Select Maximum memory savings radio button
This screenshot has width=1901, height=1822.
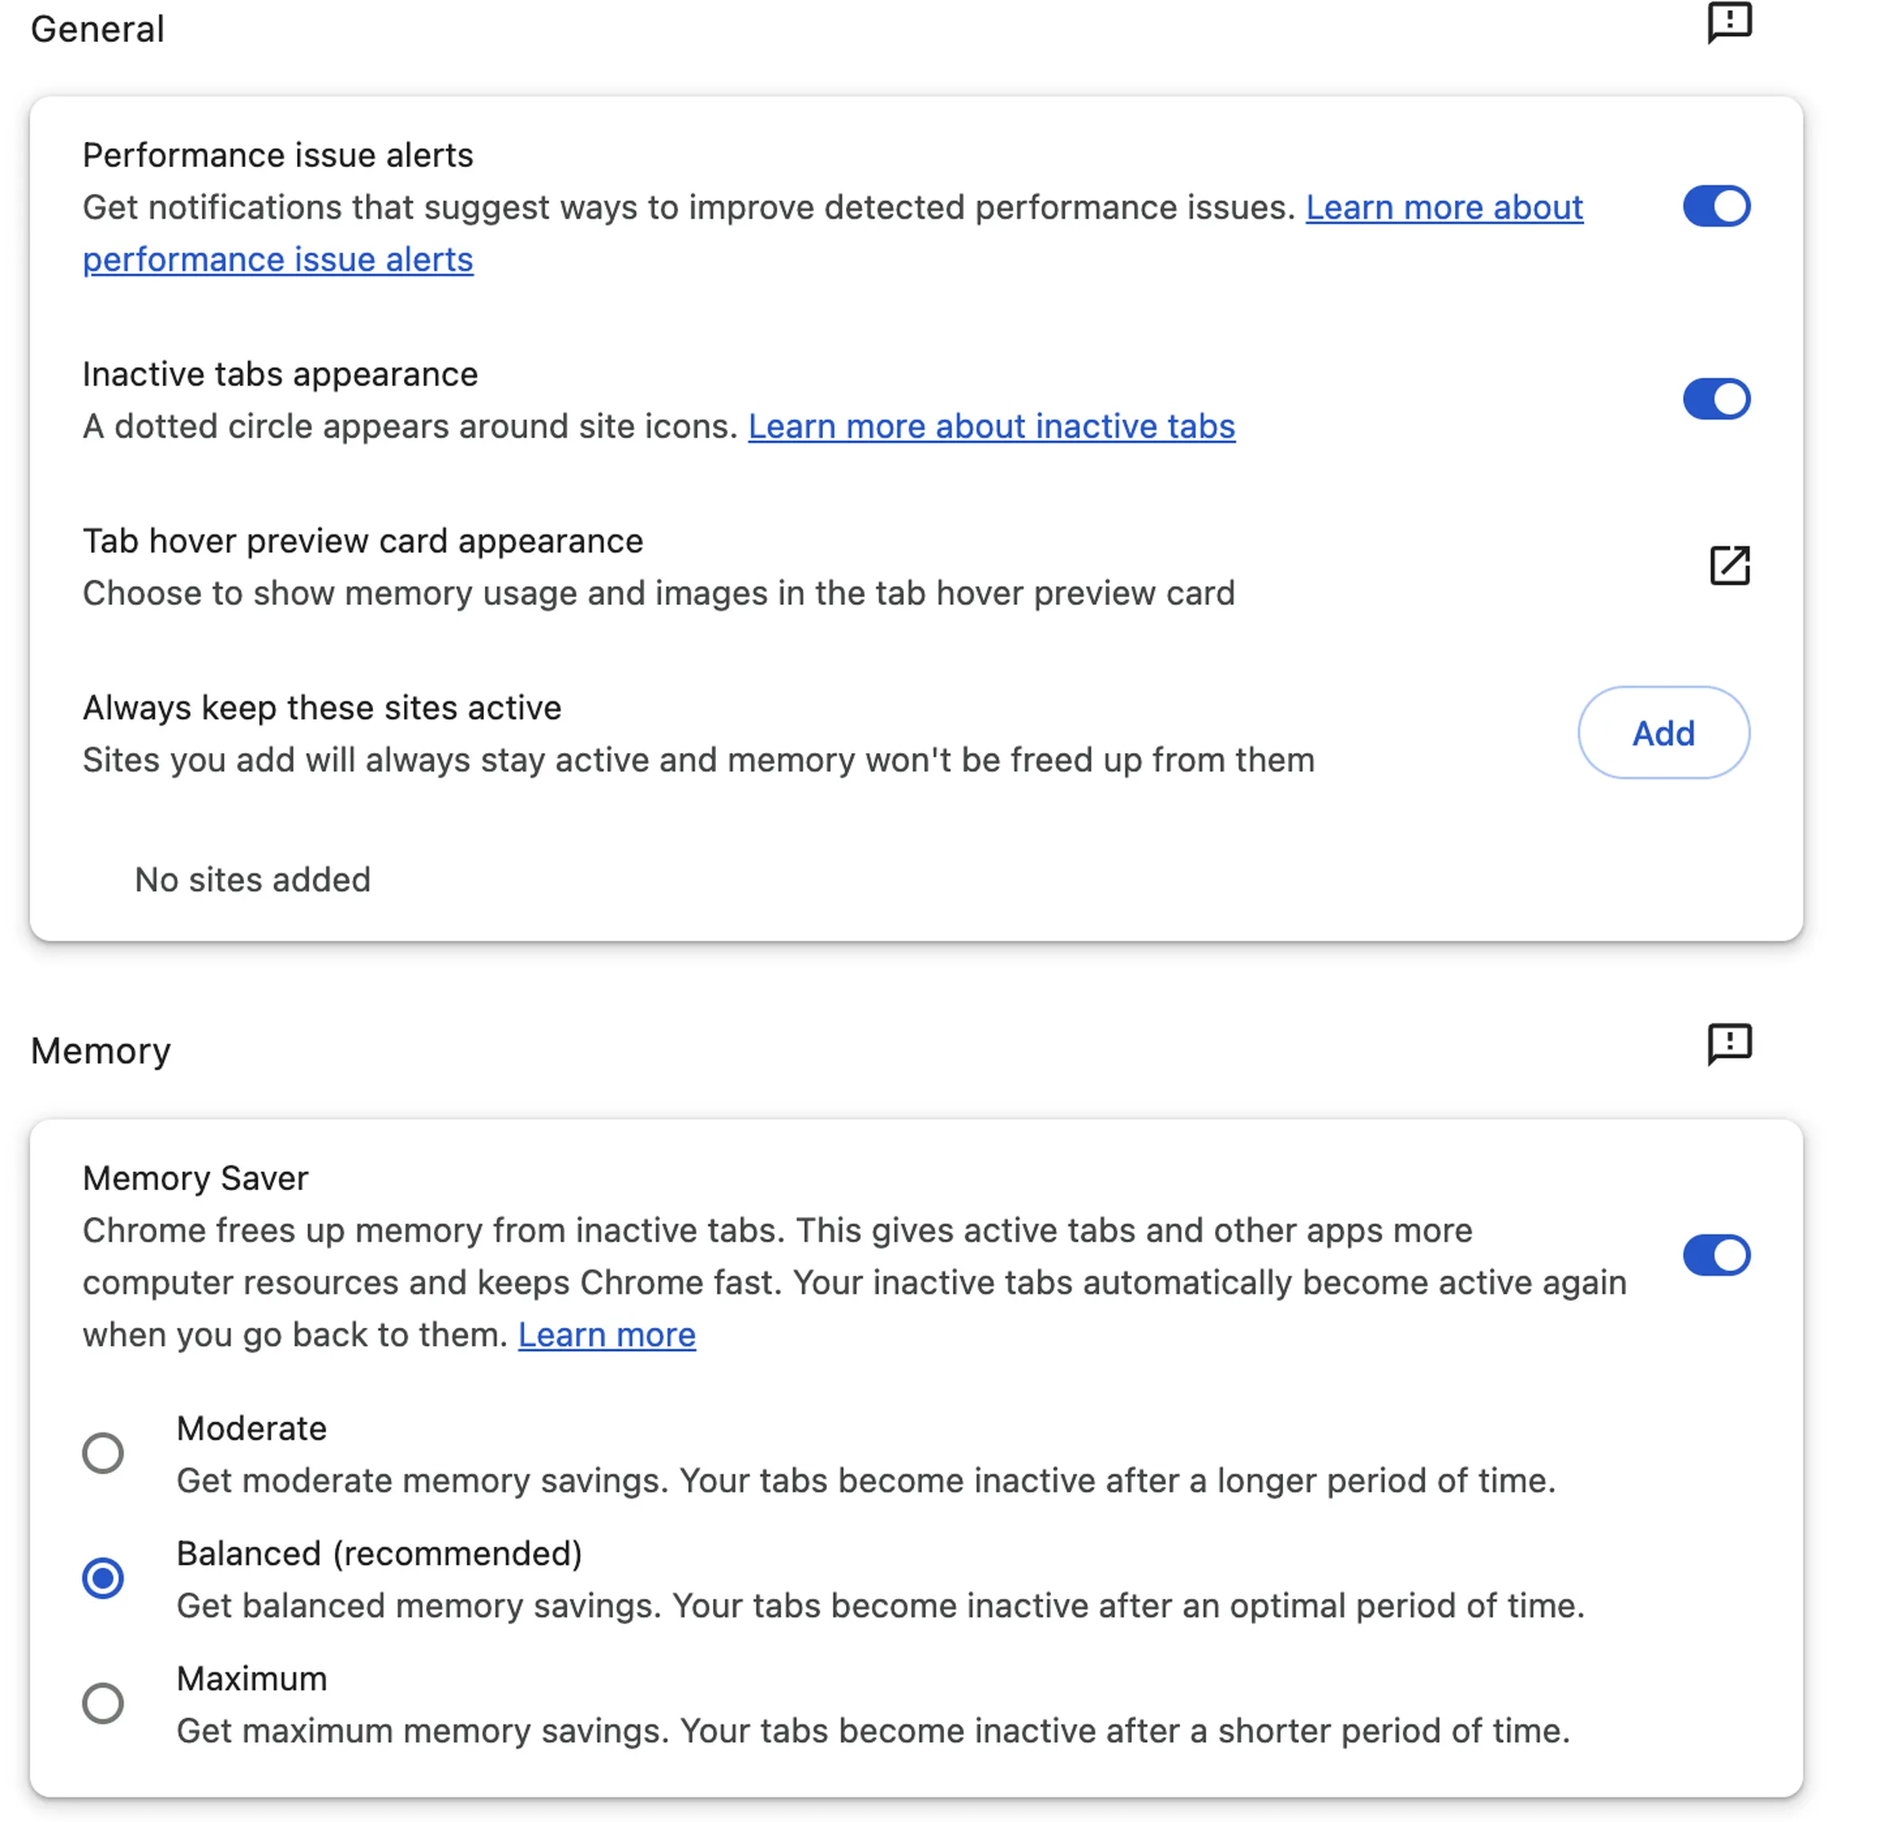[x=103, y=1704]
